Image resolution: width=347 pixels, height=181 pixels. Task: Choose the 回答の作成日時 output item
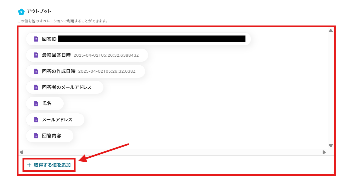pos(85,71)
